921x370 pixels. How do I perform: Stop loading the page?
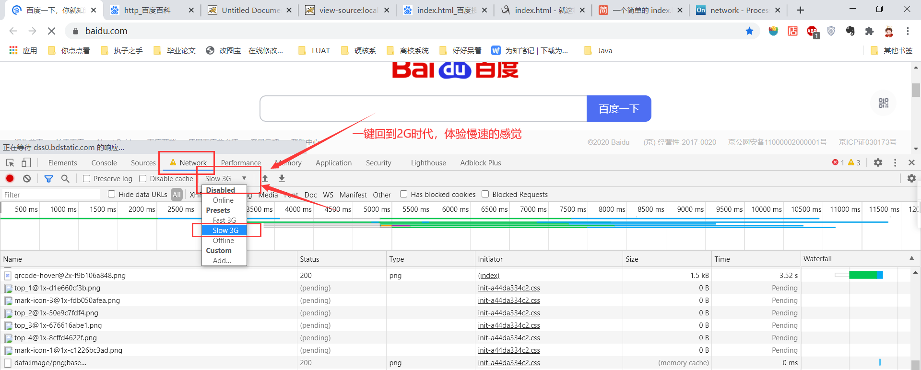[x=51, y=31]
